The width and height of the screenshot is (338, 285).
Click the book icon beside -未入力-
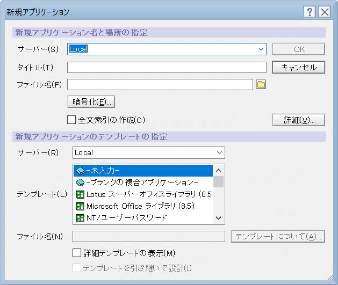[80, 171]
